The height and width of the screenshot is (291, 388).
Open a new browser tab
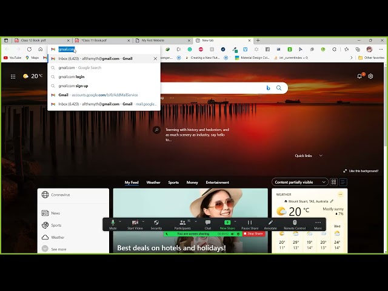click(258, 41)
